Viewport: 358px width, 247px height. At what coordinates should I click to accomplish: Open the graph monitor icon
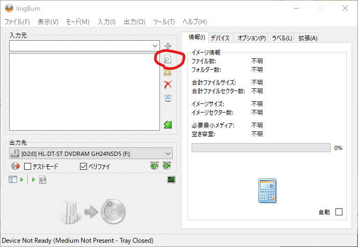click(171, 180)
